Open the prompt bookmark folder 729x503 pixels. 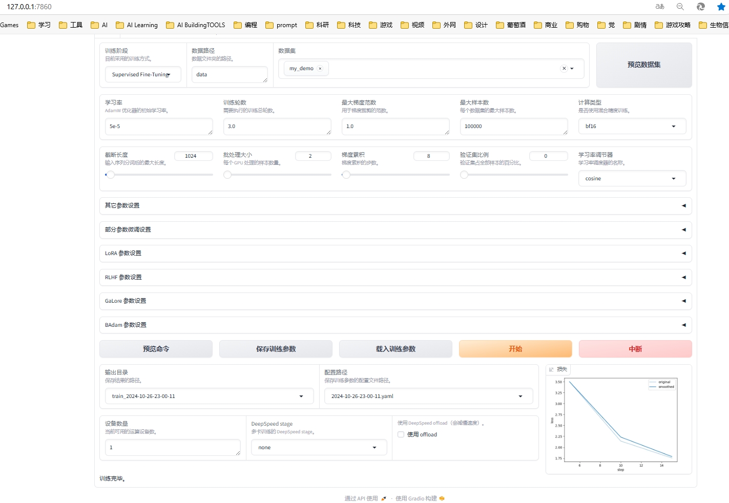coord(281,25)
